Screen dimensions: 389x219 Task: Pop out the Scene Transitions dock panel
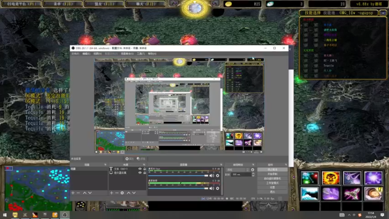[x=253, y=164]
